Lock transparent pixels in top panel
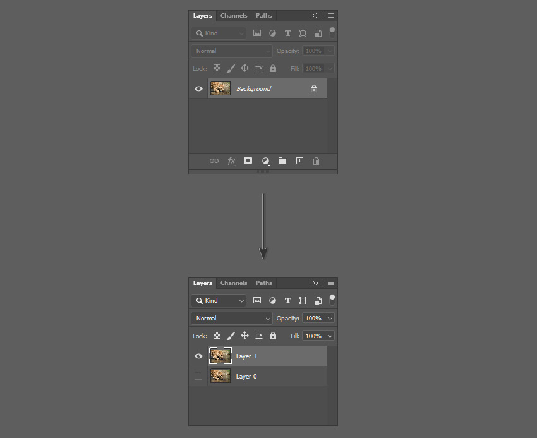 click(x=217, y=68)
